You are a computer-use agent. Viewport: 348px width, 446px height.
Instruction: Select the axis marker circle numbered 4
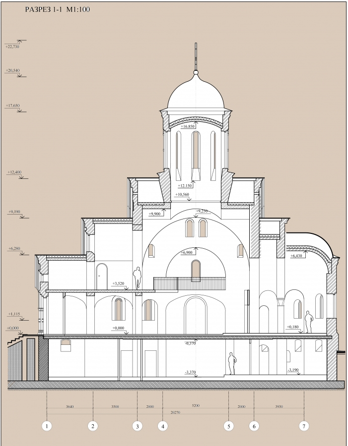(x=163, y=426)
